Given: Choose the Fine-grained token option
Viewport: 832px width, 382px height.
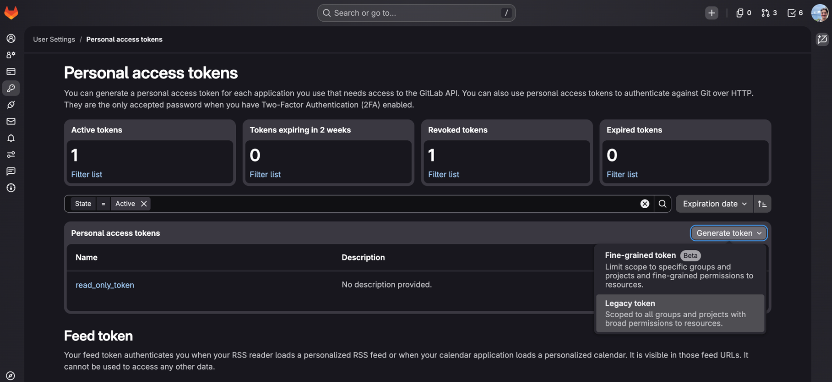Looking at the screenshot, I should point(680,270).
